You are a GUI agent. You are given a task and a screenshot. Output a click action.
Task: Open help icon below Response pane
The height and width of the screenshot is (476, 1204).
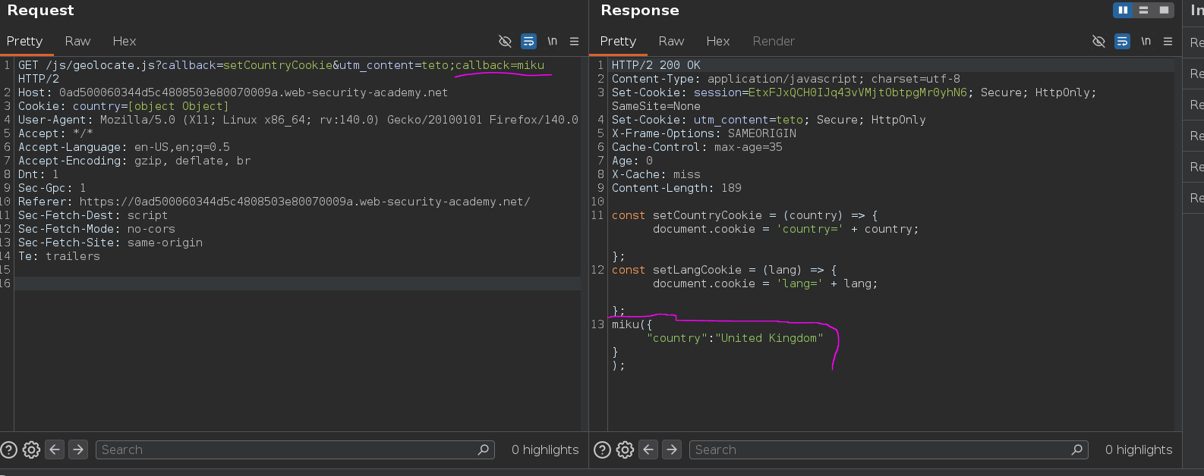click(602, 449)
